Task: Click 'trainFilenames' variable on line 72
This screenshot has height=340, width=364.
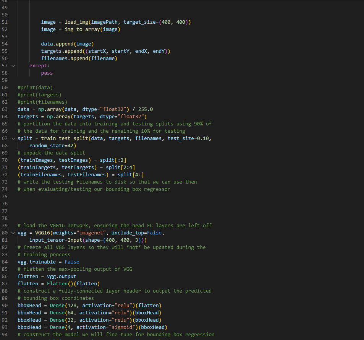Action: tap(41, 174)
